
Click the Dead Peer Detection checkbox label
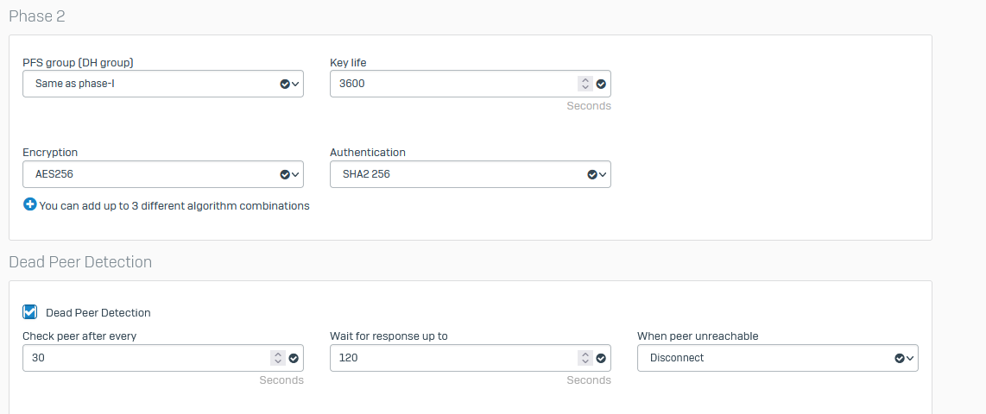[98, 313]
